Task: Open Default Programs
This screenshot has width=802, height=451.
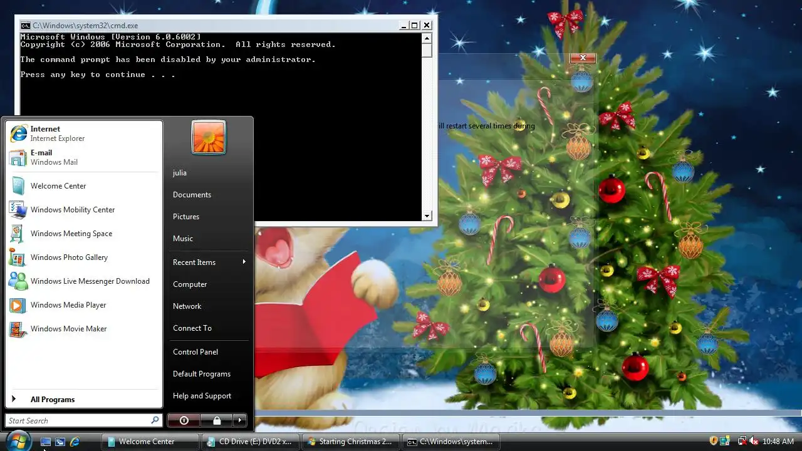Action: point(209,374)
